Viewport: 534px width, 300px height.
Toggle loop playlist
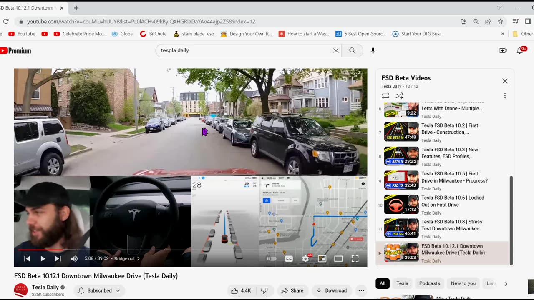click(x=385, y=96)
